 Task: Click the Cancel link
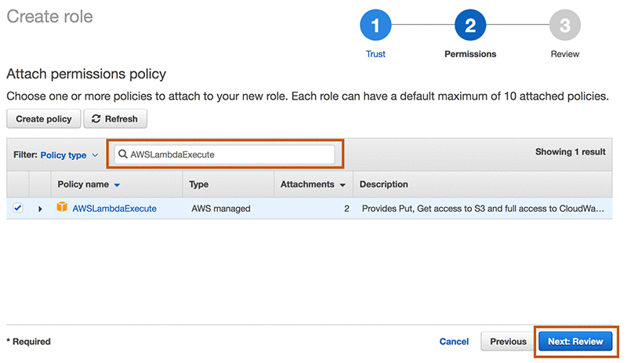[454, 342]
